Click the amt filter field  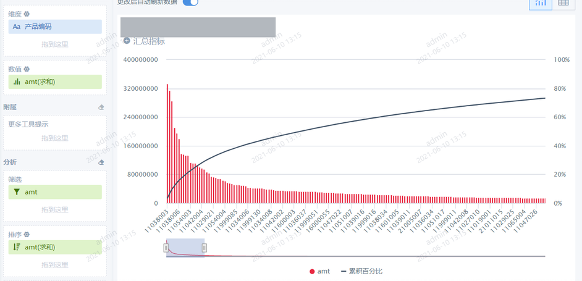[x=55, y=192]
